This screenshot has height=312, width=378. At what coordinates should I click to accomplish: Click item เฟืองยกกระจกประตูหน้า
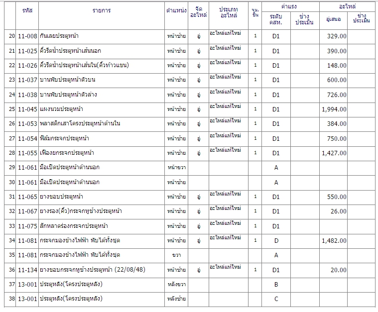pos(67,153)
